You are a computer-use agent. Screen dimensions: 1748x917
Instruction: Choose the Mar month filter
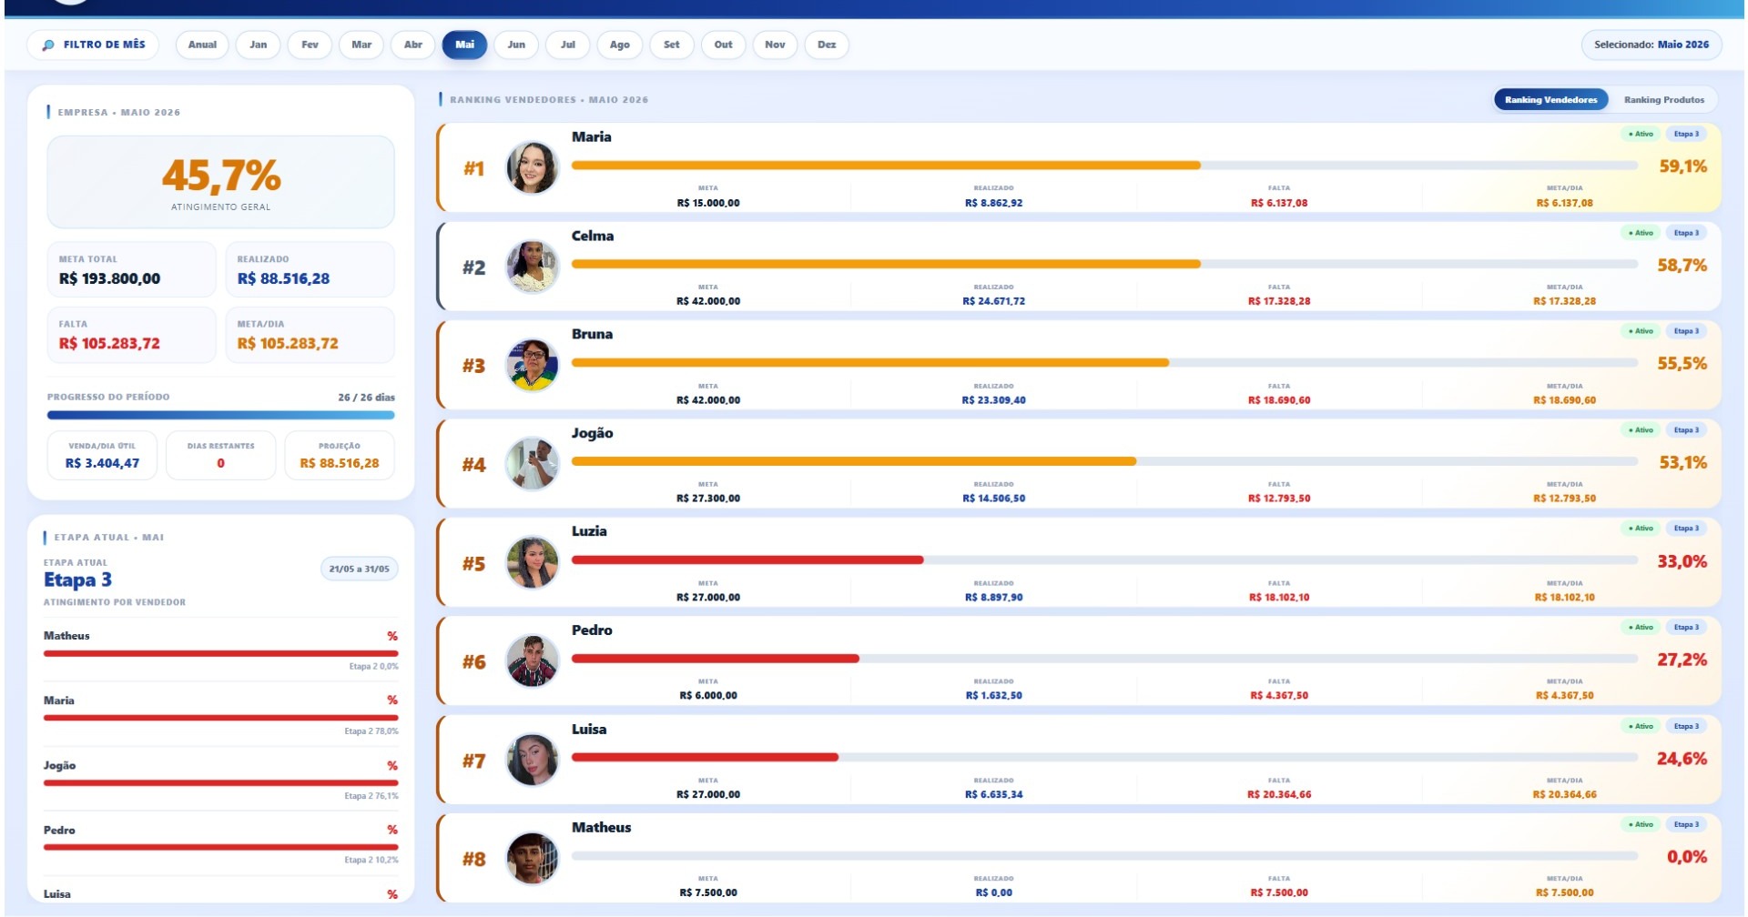click(x=361, y=45)
